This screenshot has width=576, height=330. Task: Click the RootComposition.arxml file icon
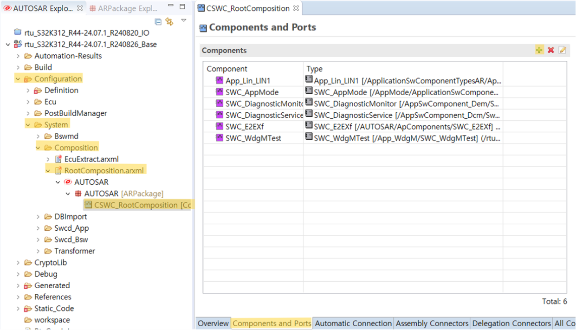coord(58,171)
